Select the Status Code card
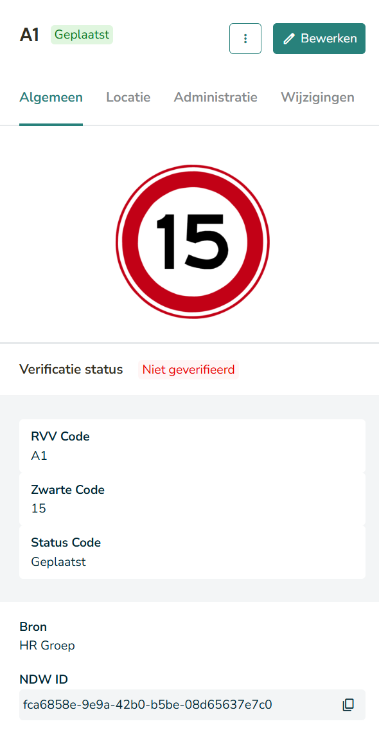 pos(192,552)
